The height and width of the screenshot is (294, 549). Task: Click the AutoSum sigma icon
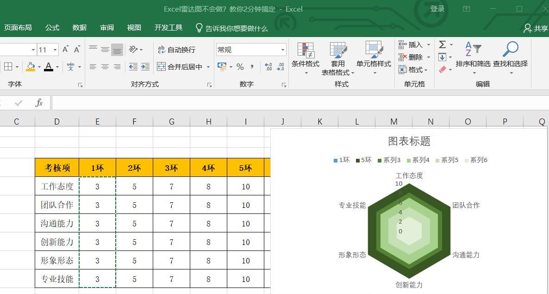tap(443, 44)
